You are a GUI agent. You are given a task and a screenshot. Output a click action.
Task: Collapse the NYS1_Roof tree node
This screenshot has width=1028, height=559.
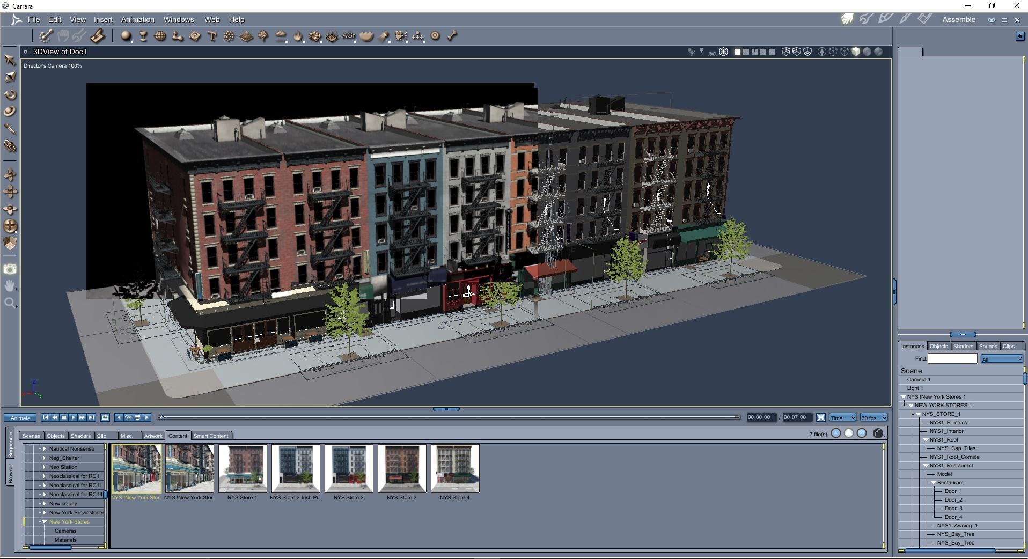(x=926, y=440)
